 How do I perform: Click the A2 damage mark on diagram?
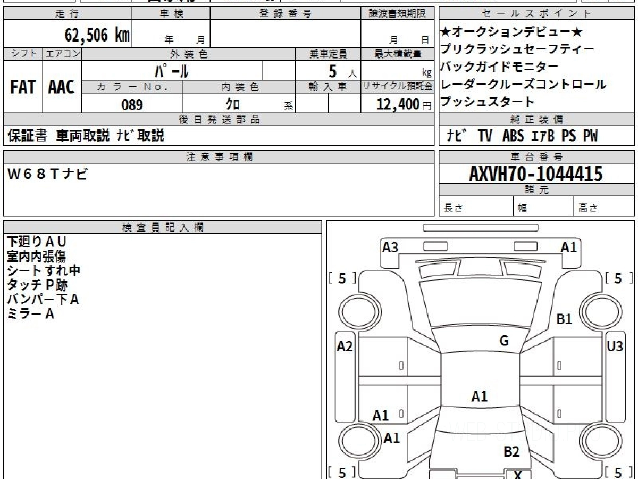345,346
